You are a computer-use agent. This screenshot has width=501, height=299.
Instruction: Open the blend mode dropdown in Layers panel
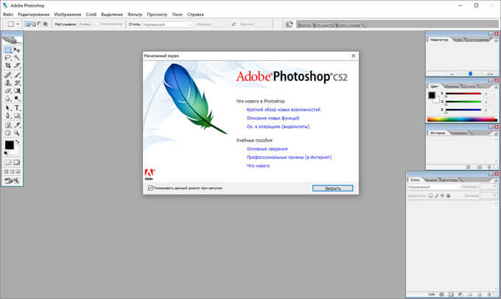click(x=434, y=187)
